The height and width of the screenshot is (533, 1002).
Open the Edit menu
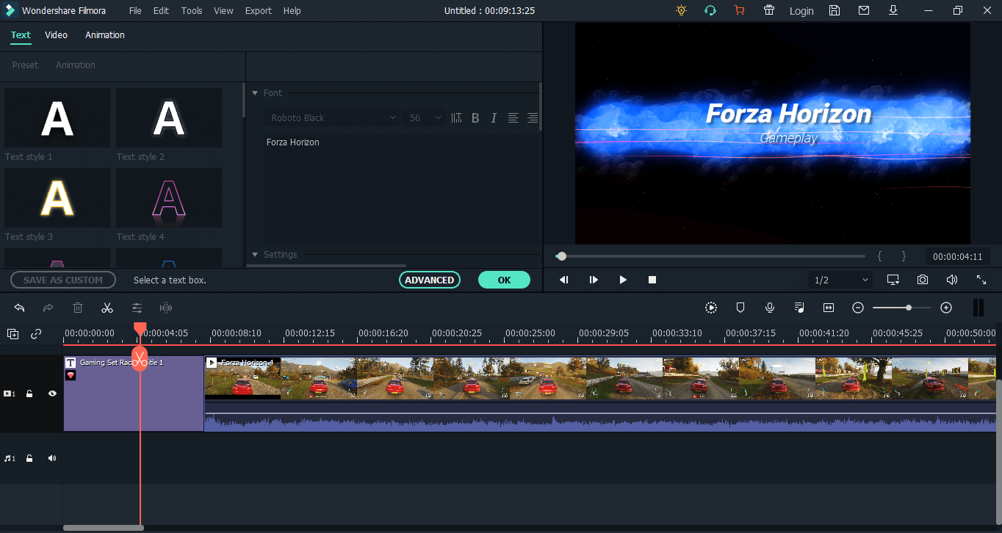pos(161,10)
